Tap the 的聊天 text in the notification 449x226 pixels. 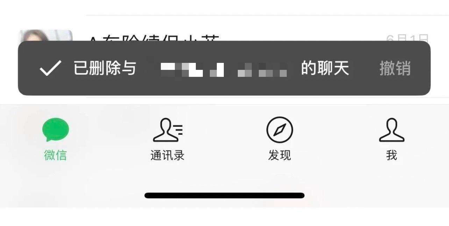click(325, 68)
